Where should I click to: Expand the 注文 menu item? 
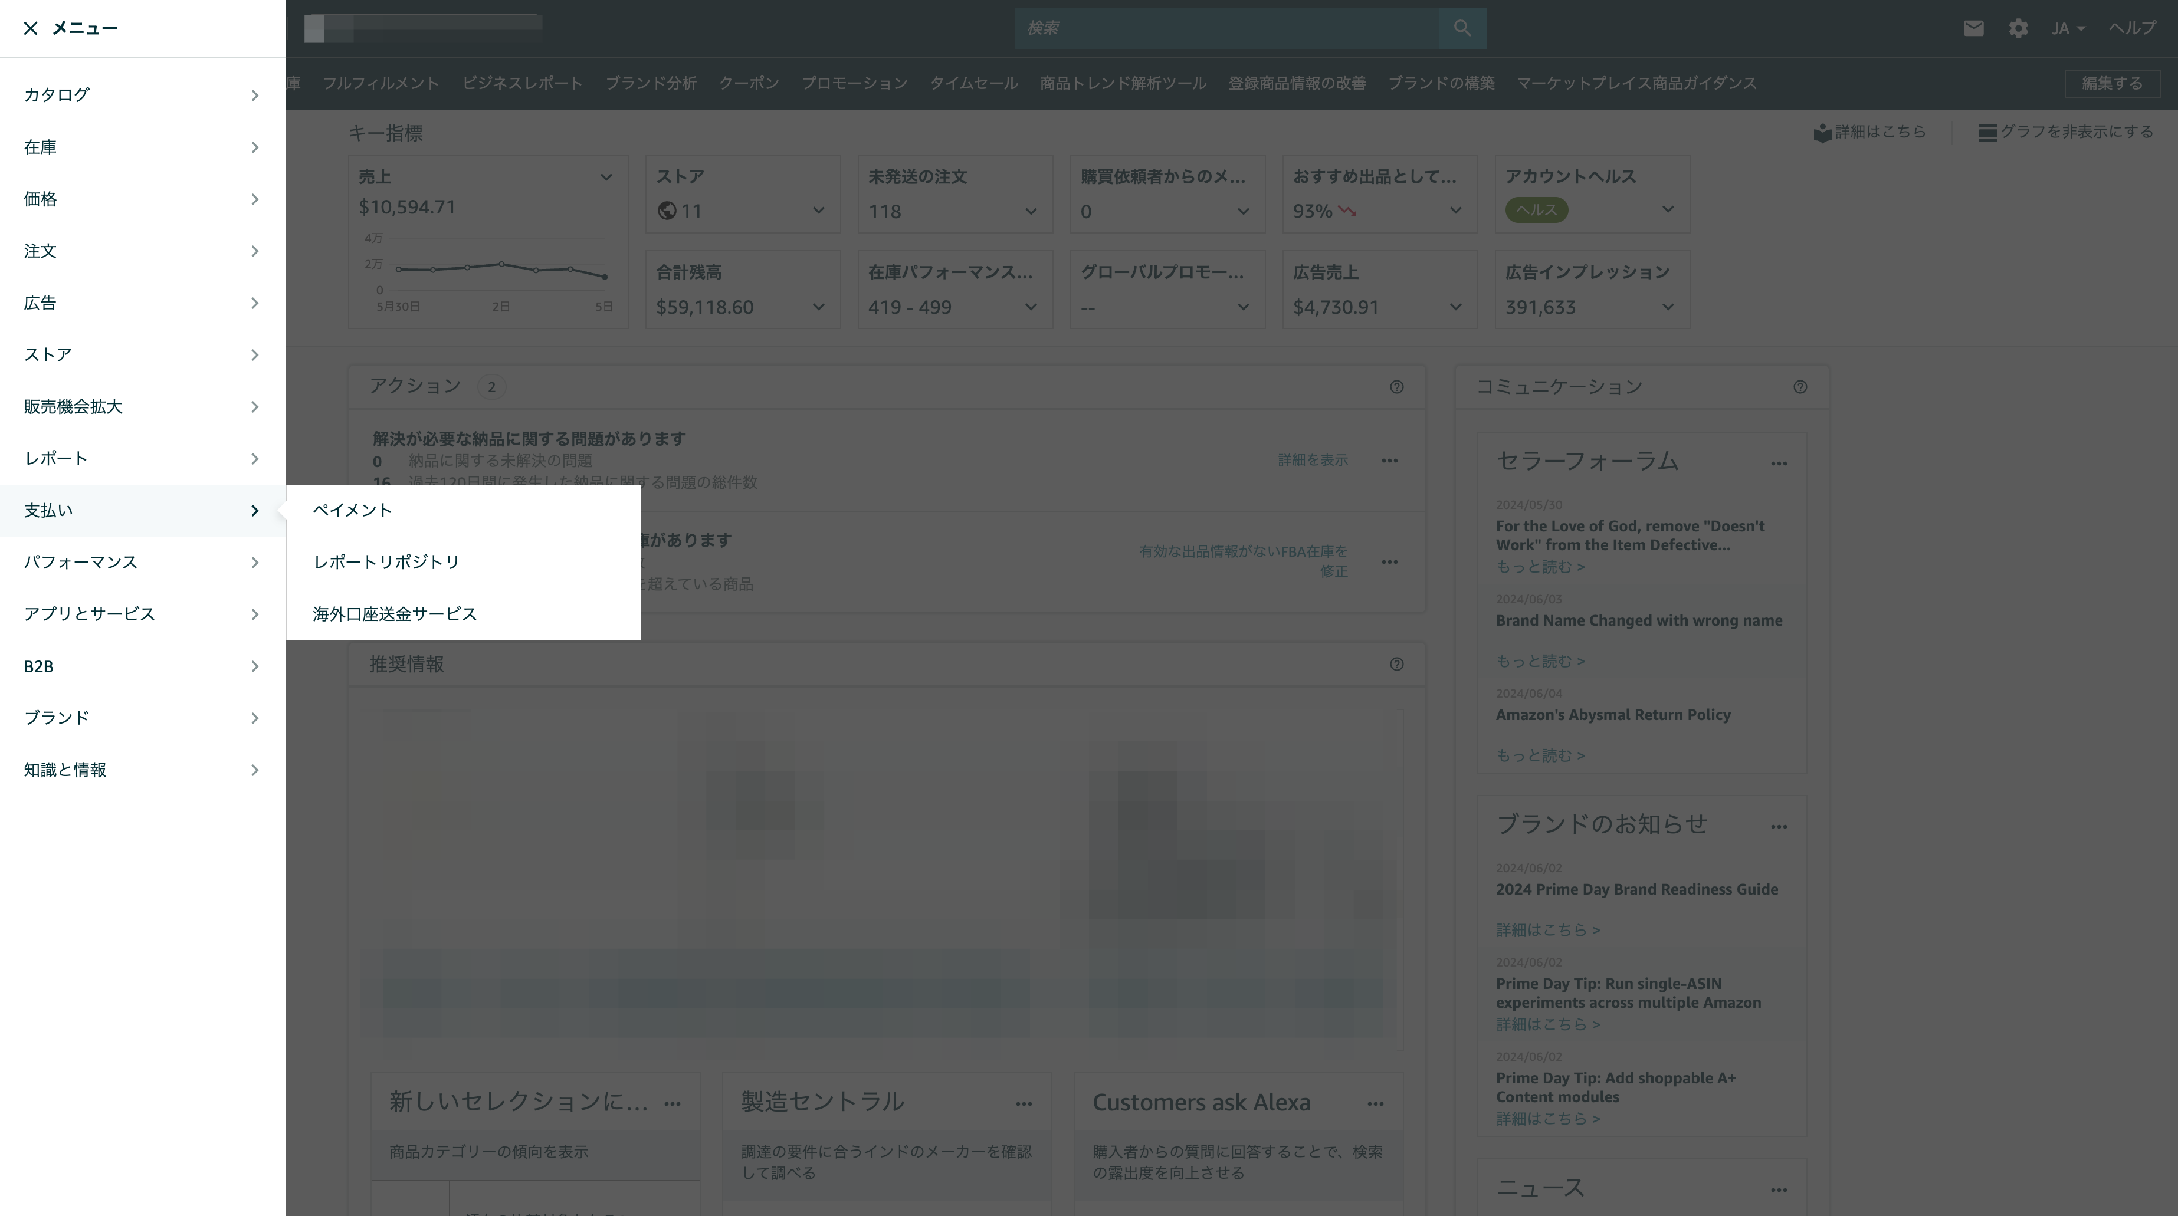pyautogui.click(x=142, y=251)
